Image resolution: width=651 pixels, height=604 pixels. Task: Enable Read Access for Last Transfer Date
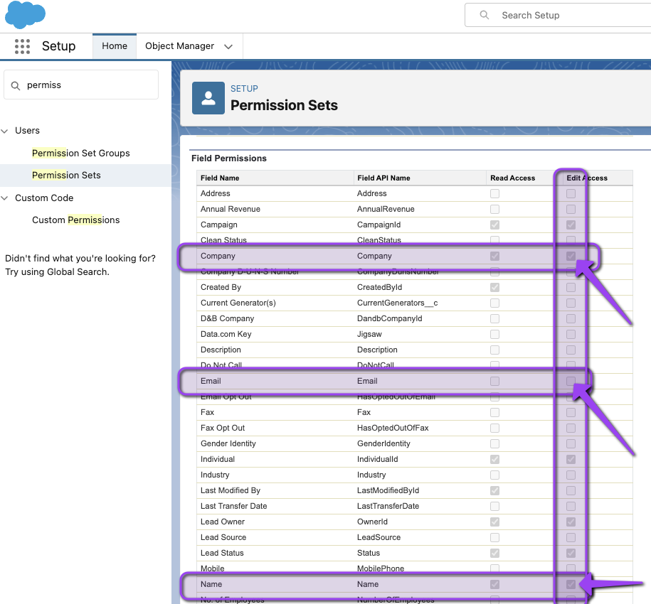[494, 506]
